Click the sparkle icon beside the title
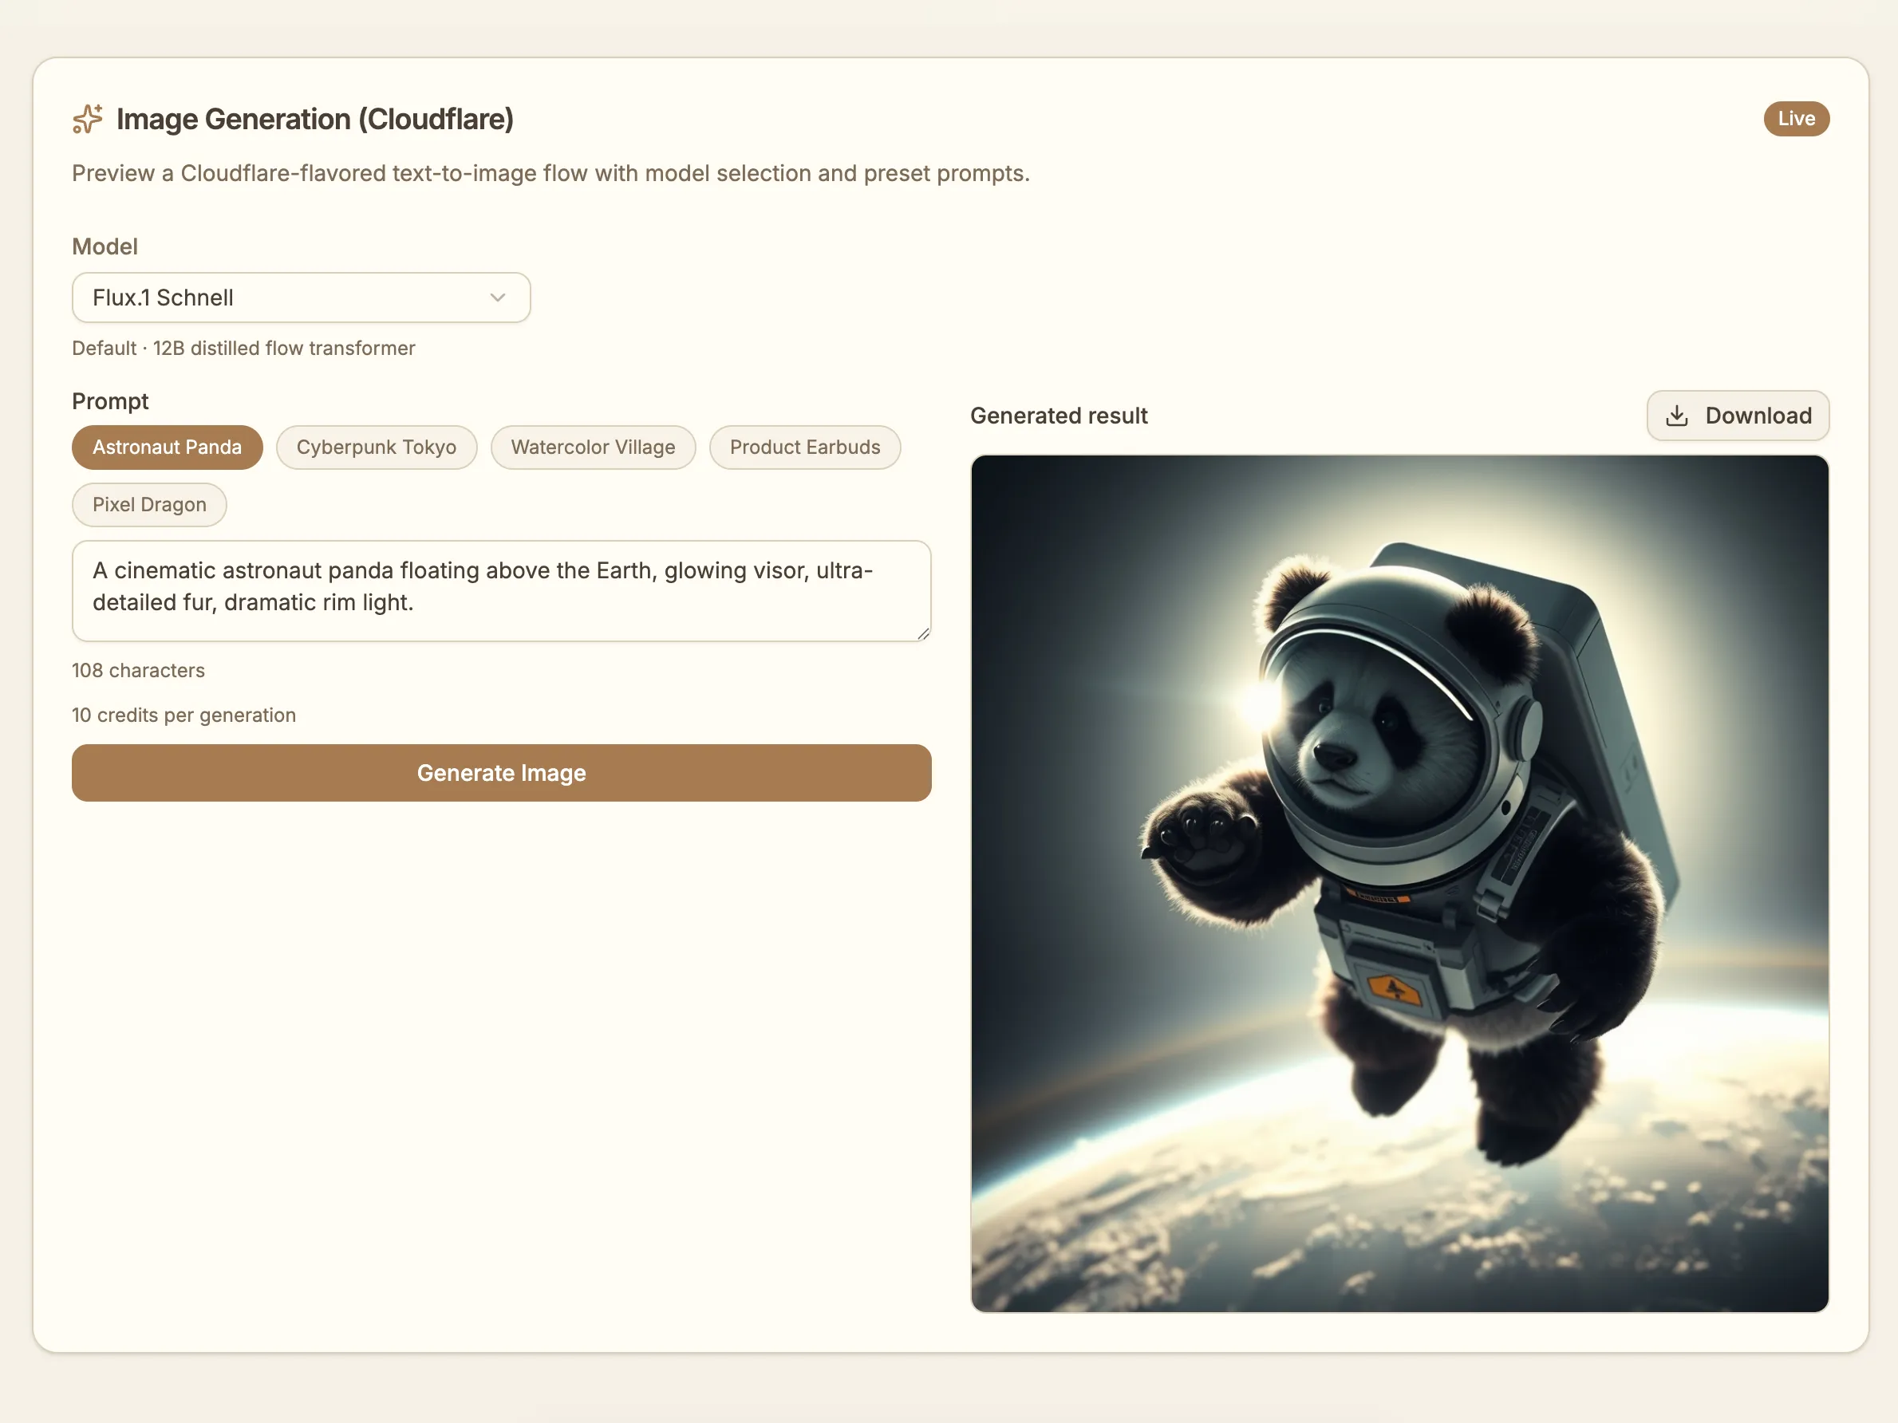Image resolution: width=1898 pixels, height=1423 pixels. point(88,119)
